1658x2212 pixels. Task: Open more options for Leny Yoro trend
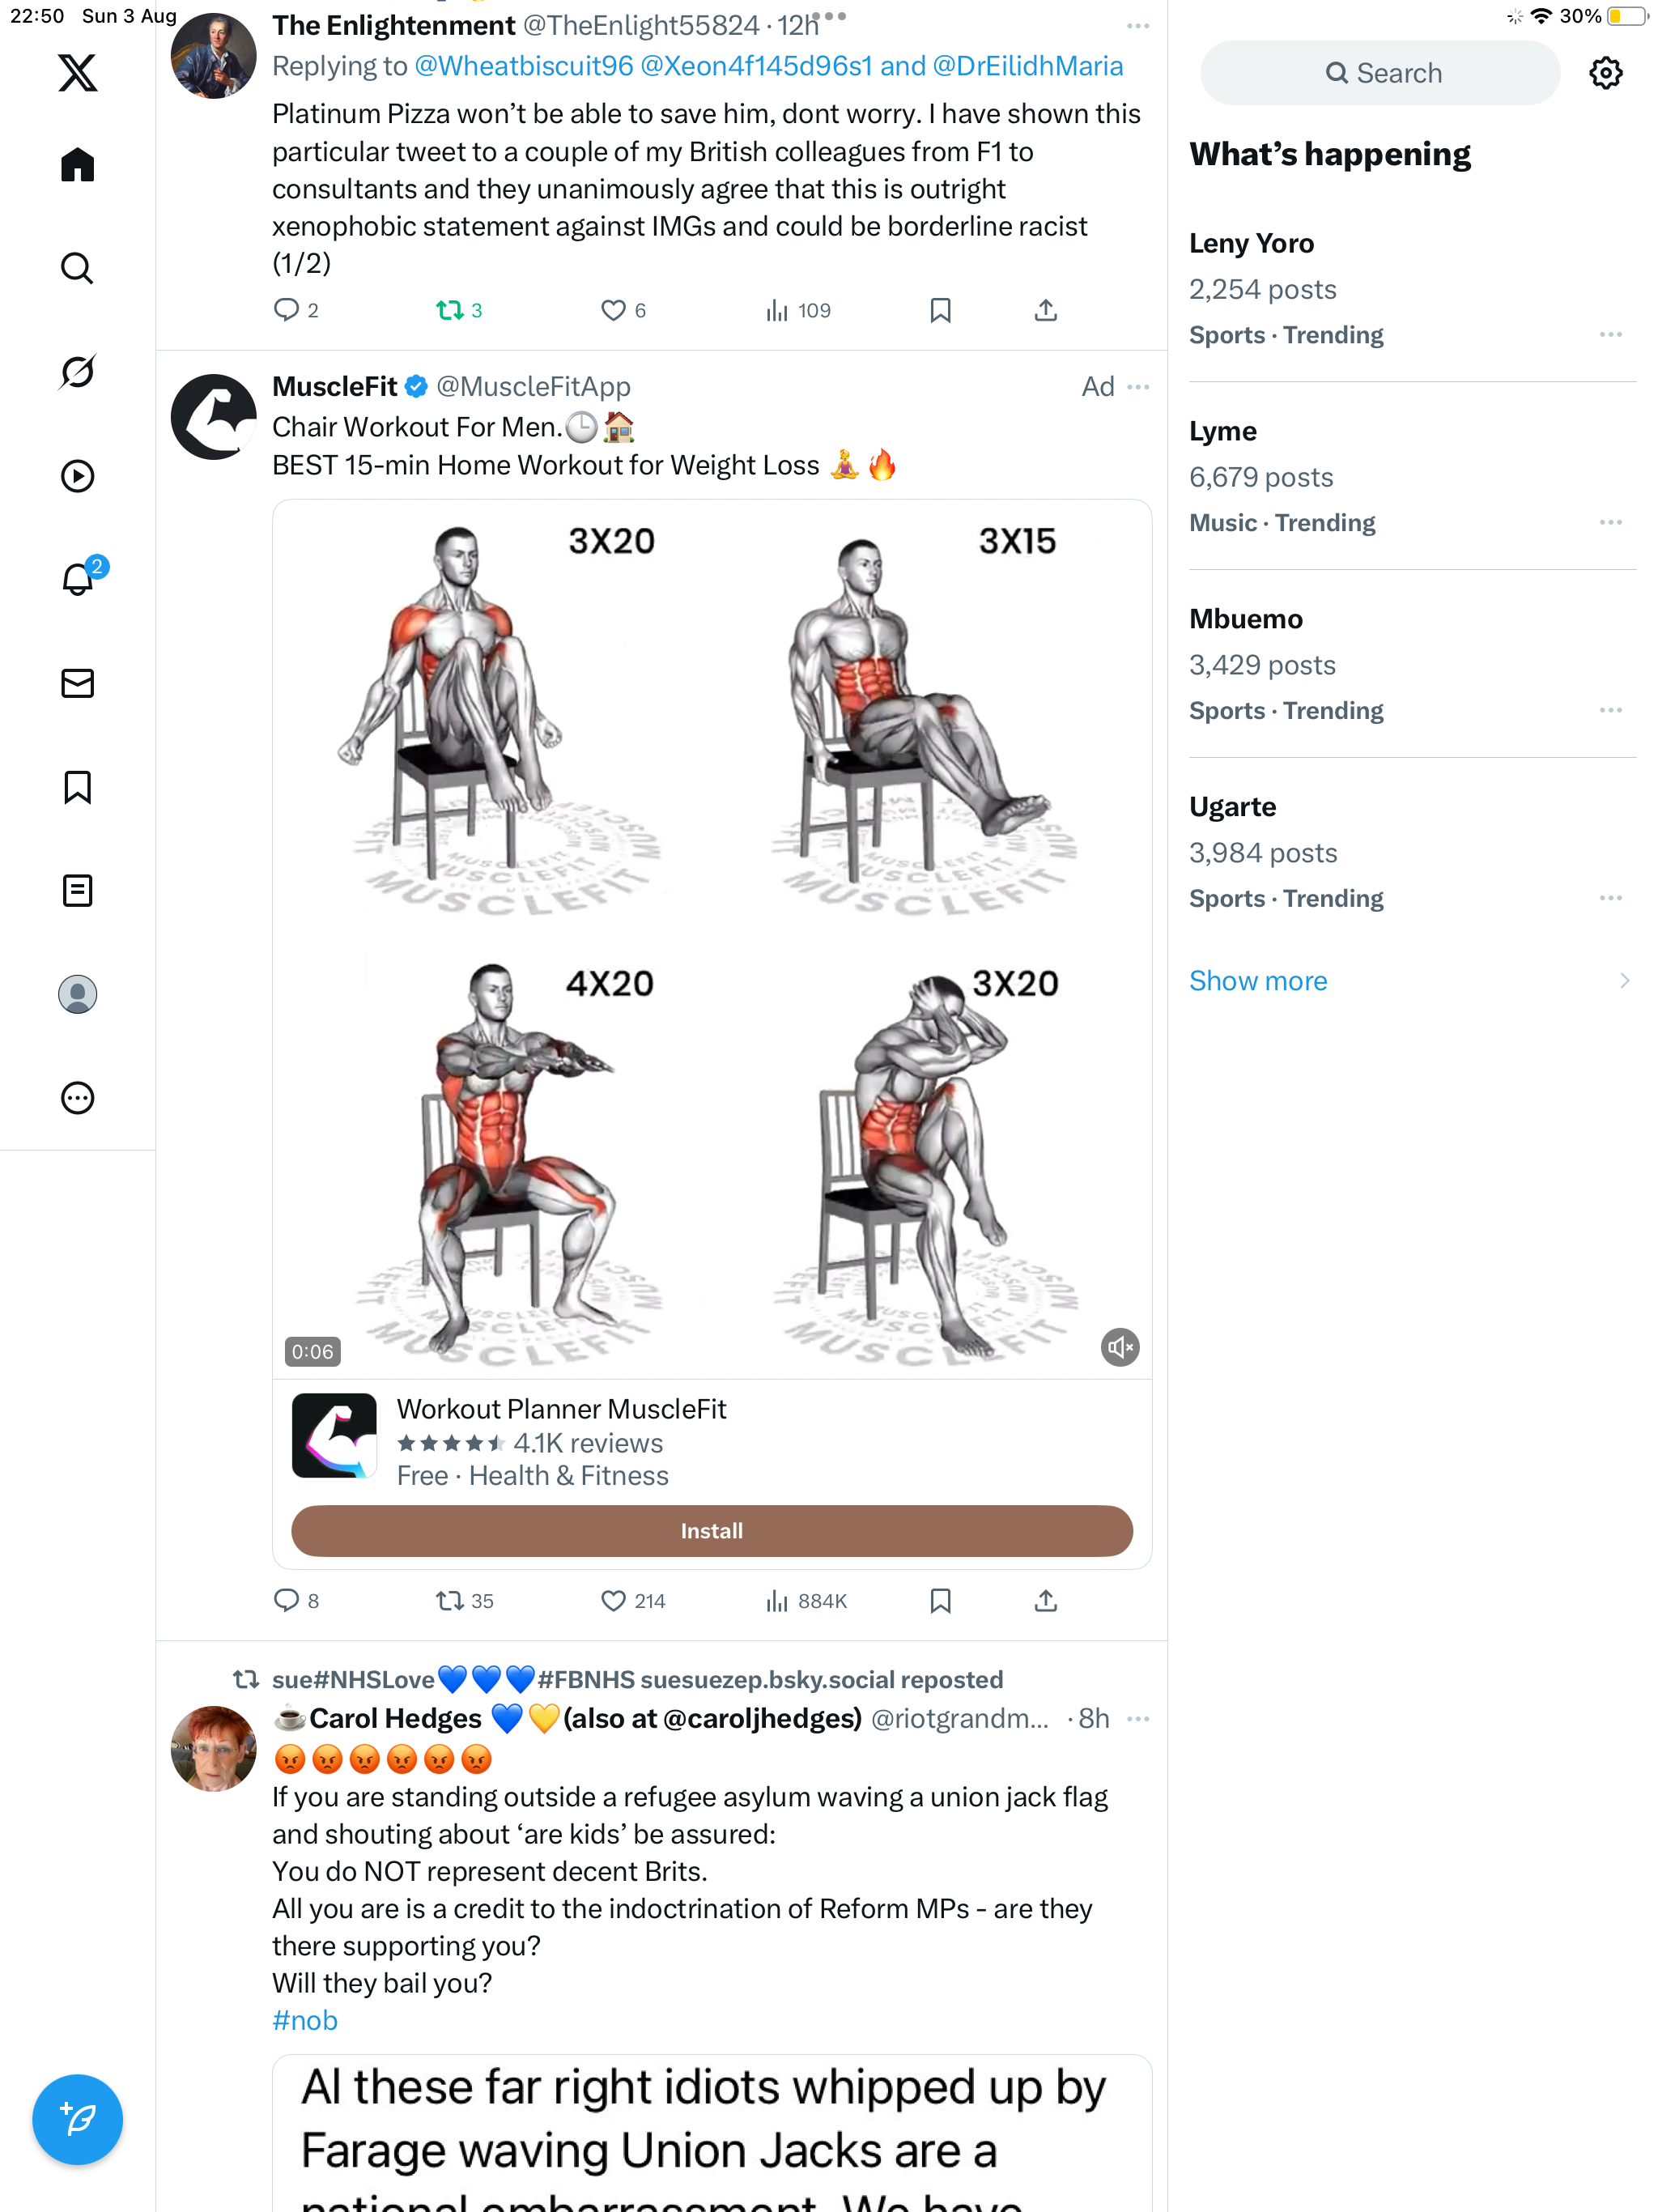[1610, 335]
